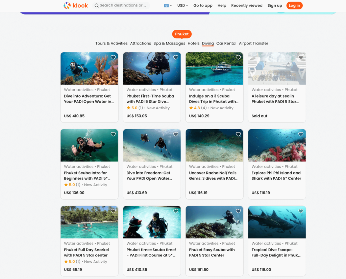Switch to the Hotels tab
The width and height of the screenshot is (346, 279).
pyautogui.click(x=193, y=43)
